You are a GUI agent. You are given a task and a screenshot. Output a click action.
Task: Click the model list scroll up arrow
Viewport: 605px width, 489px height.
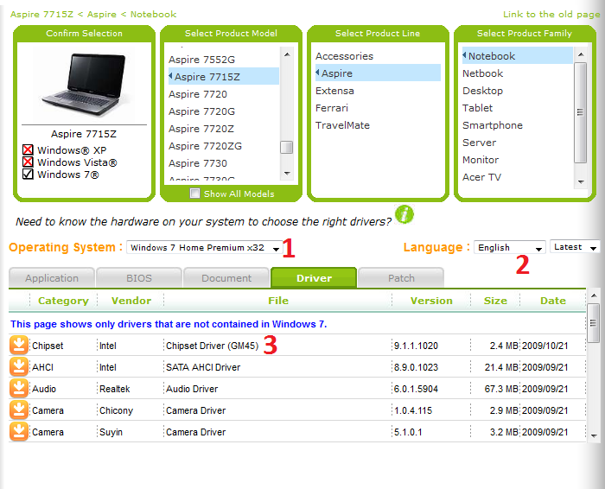287,54
